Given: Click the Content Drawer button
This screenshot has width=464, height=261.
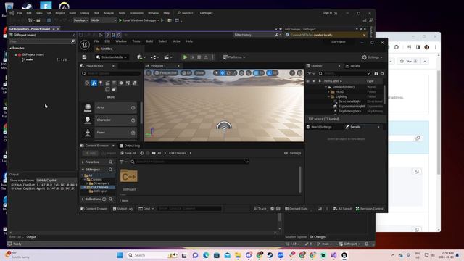Looking at the screenshot, I should [x=94, y=209].
